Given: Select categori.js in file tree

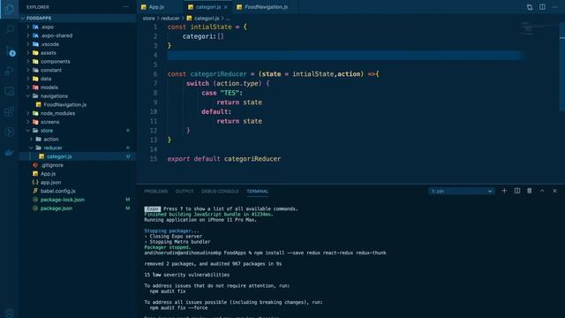Looking at the screenshot, I should tap(78, 156).
